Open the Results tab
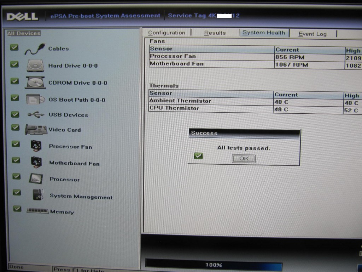Viewport: 362px width, 272px height. (215, 33)
